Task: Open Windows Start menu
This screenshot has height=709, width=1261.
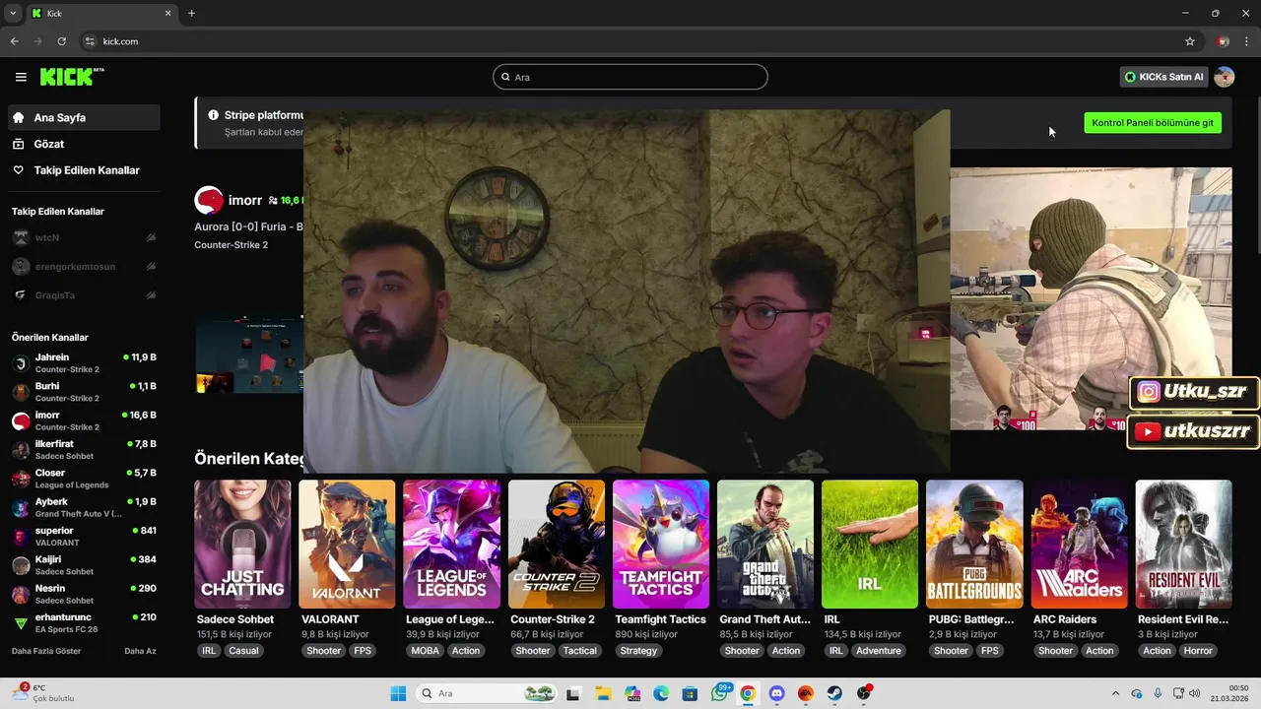Action: click(398, 693)
